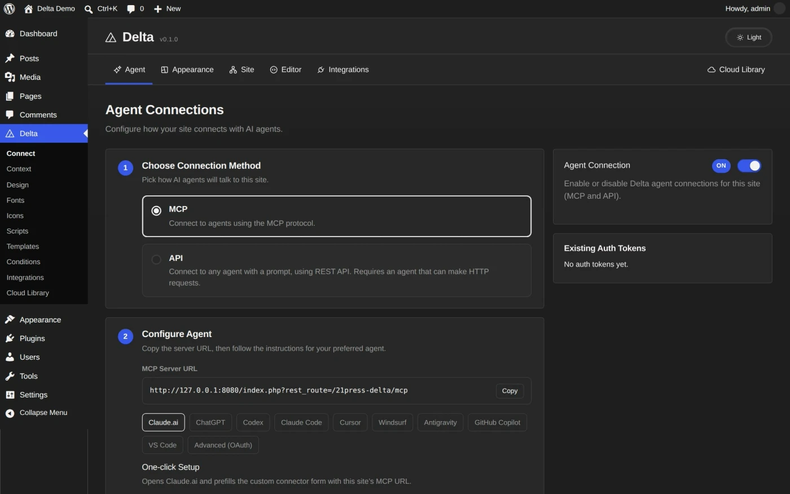Open the Design submenu item
Screen dimensions: 790x494
(17, 185)
